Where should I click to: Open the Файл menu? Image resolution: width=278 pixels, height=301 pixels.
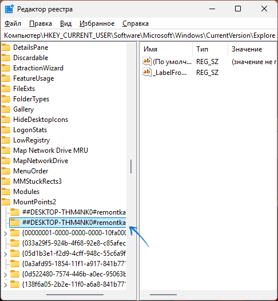(13, 23)
